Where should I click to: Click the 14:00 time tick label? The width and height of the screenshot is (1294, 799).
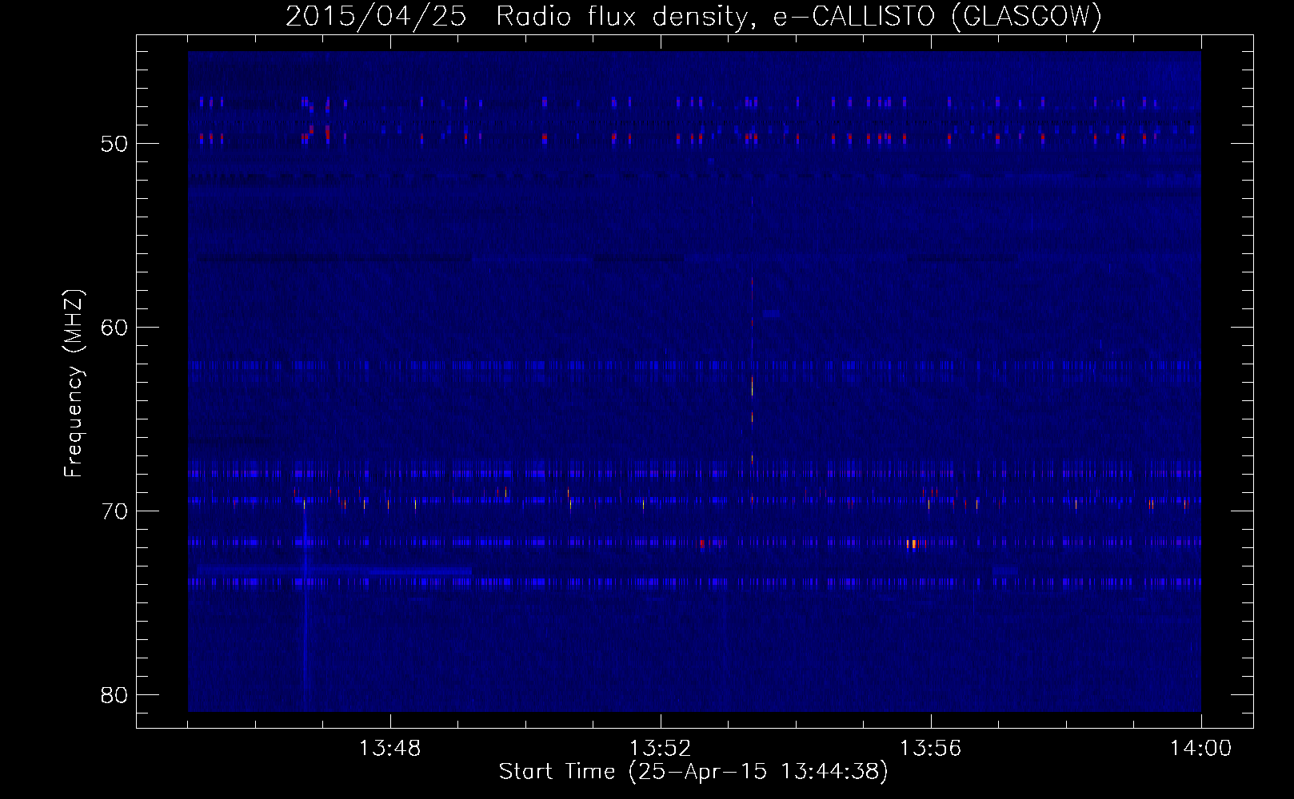[1200, 749]
